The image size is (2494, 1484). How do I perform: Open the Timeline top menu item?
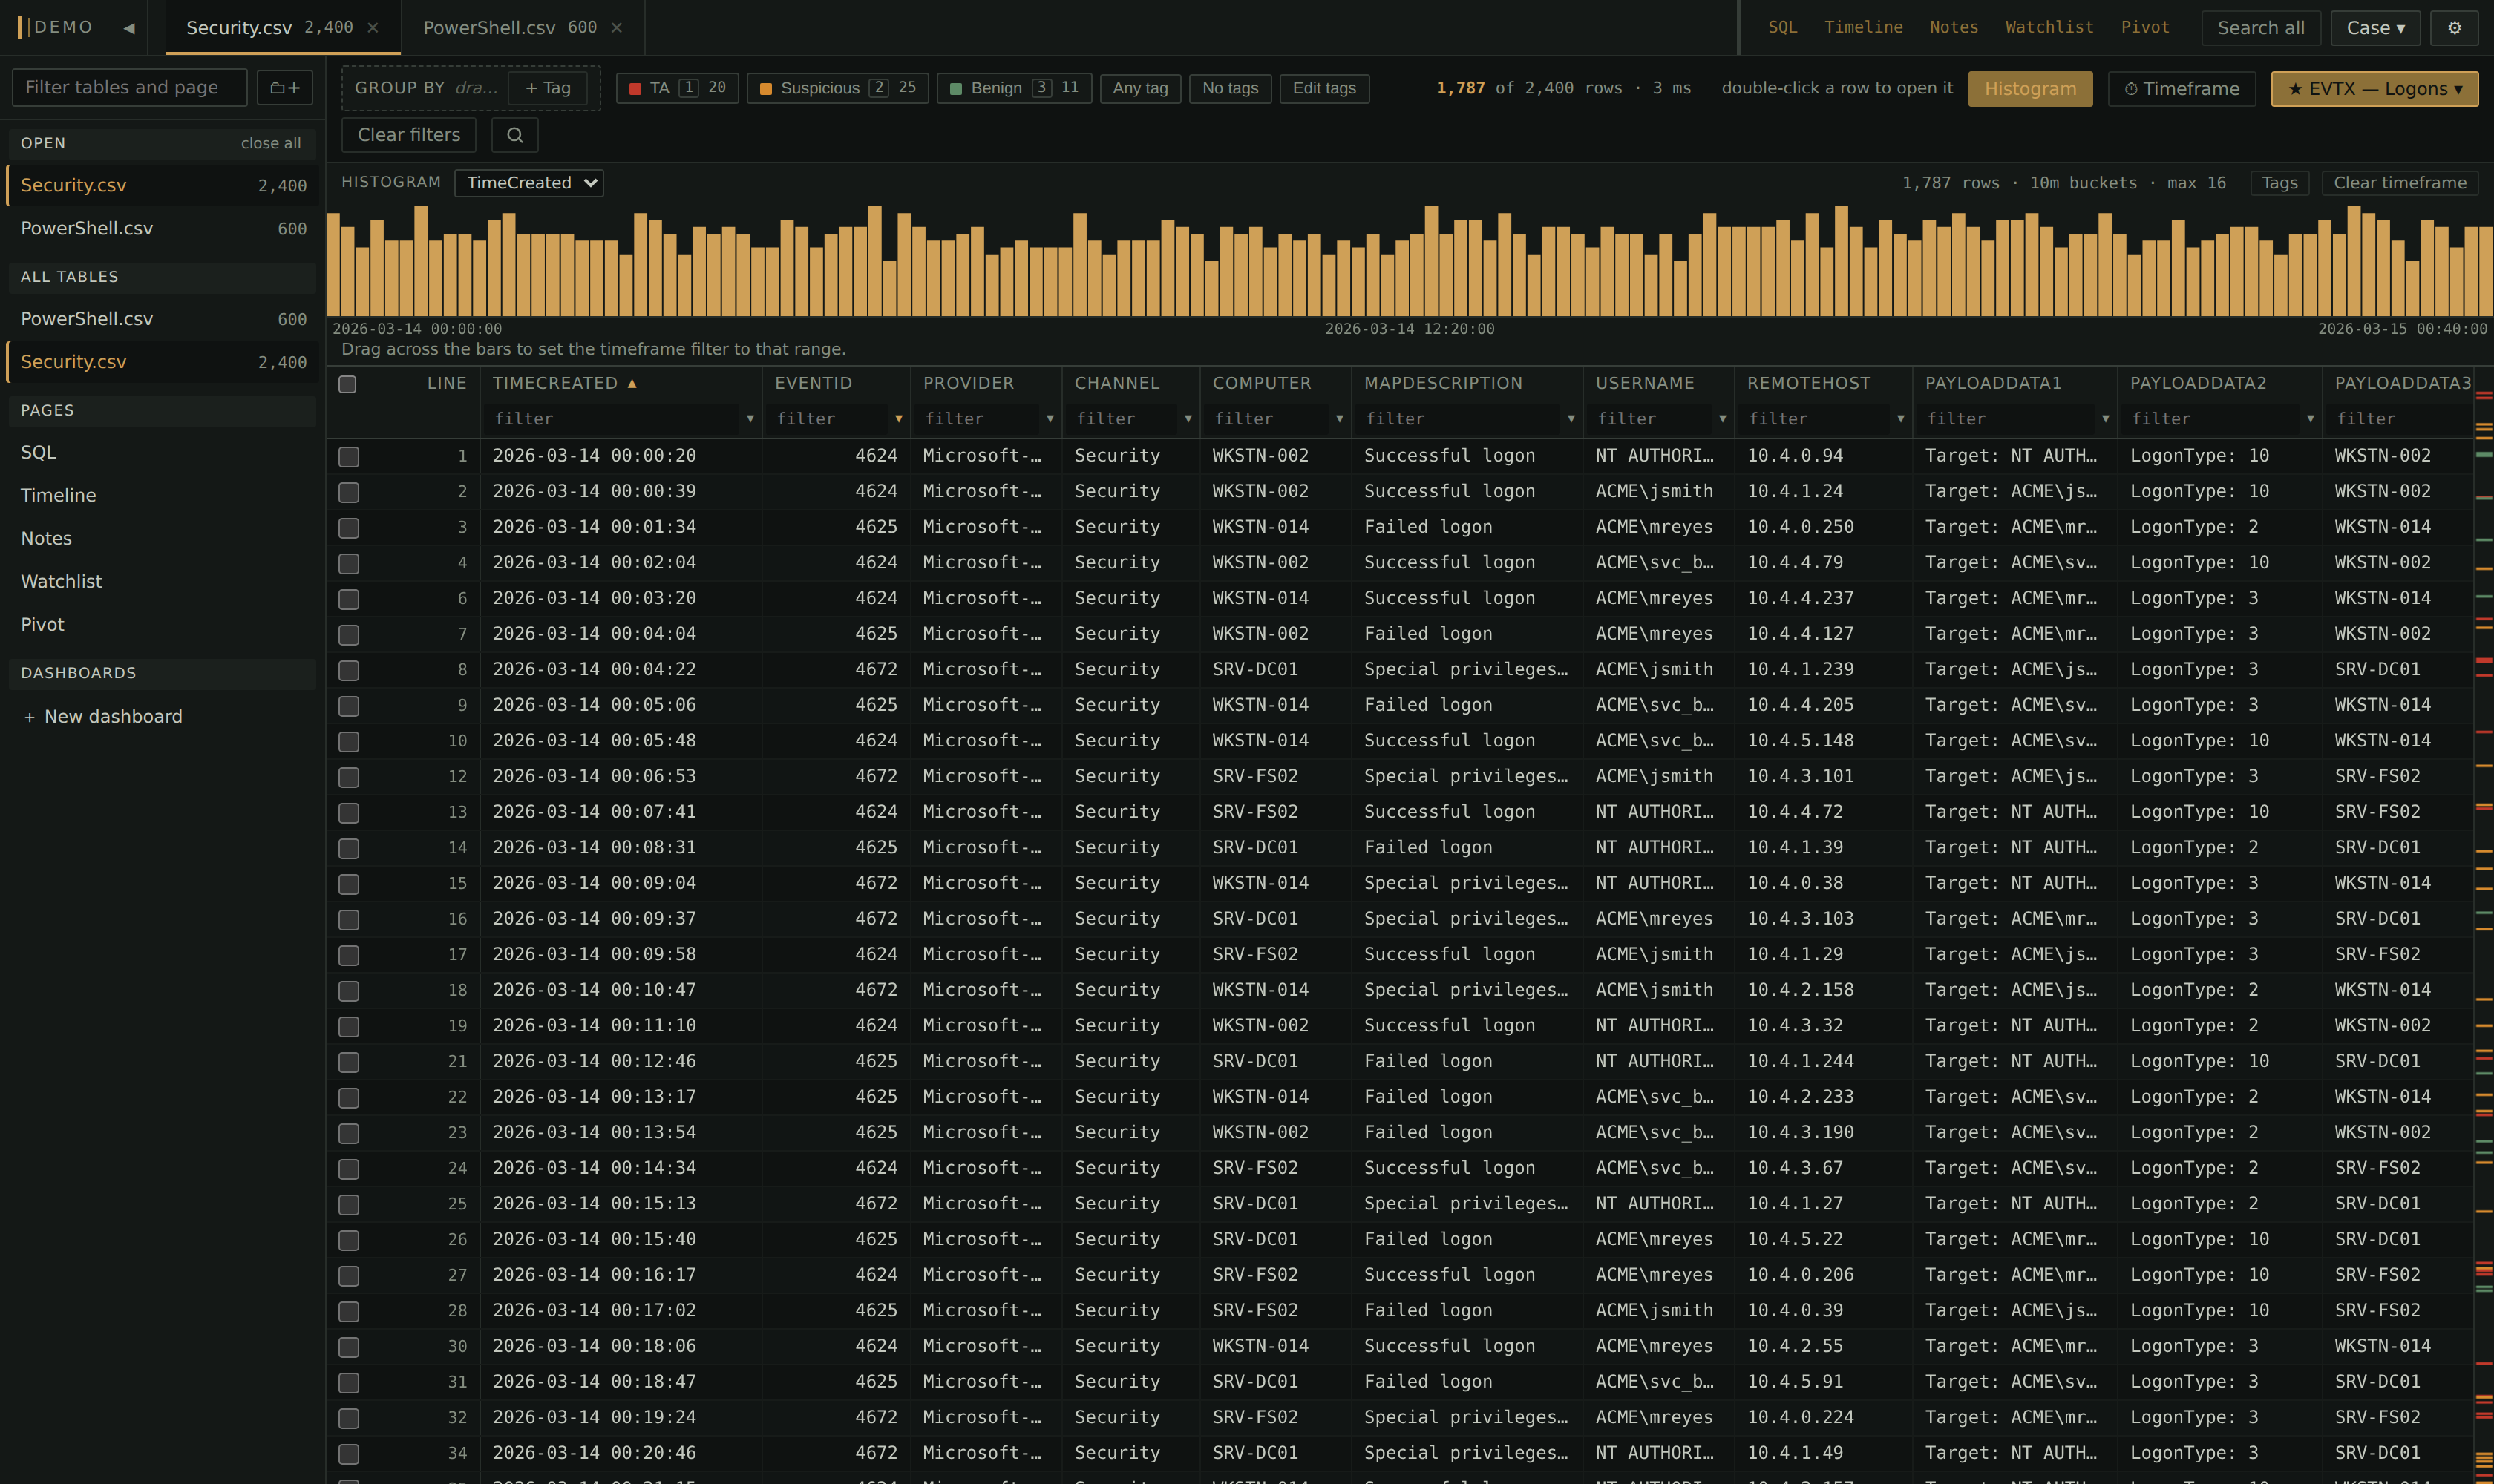1863,27
